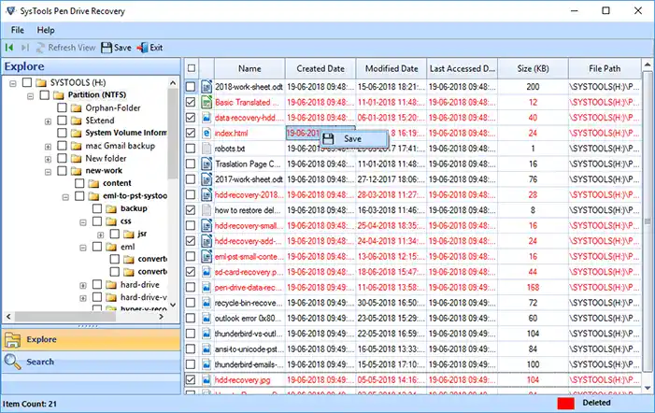655x413 pixels.
Task: Click the image icon of data-recovery-hdd row
Action: click(206, 118)
